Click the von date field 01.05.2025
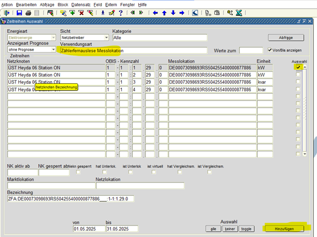The height and width of the screenshot is (237, 317). click(88, 229)
